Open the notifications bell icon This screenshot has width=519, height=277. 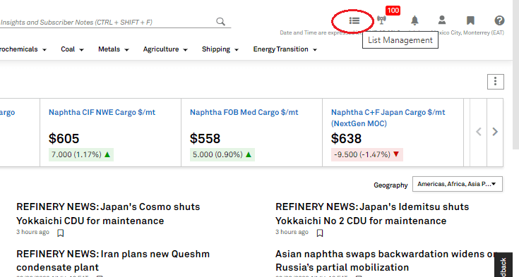pyautogui.click(x=414, y=20)
